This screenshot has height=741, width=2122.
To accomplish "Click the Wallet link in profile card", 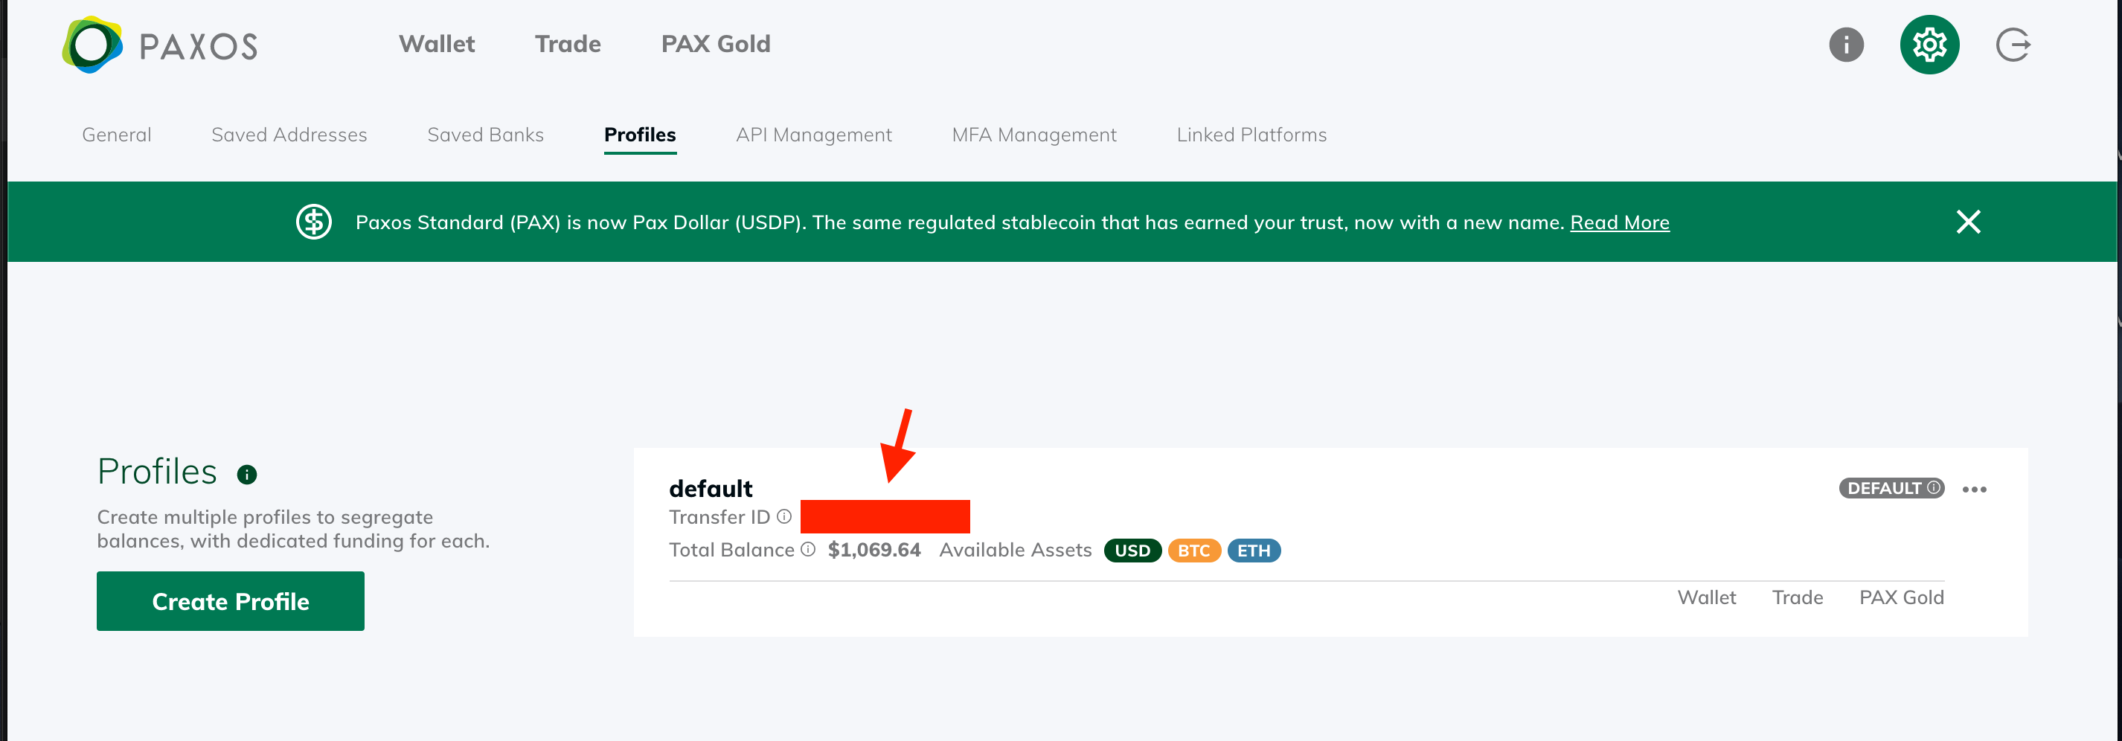I will pyautogui.click(x=1706, y=597).
